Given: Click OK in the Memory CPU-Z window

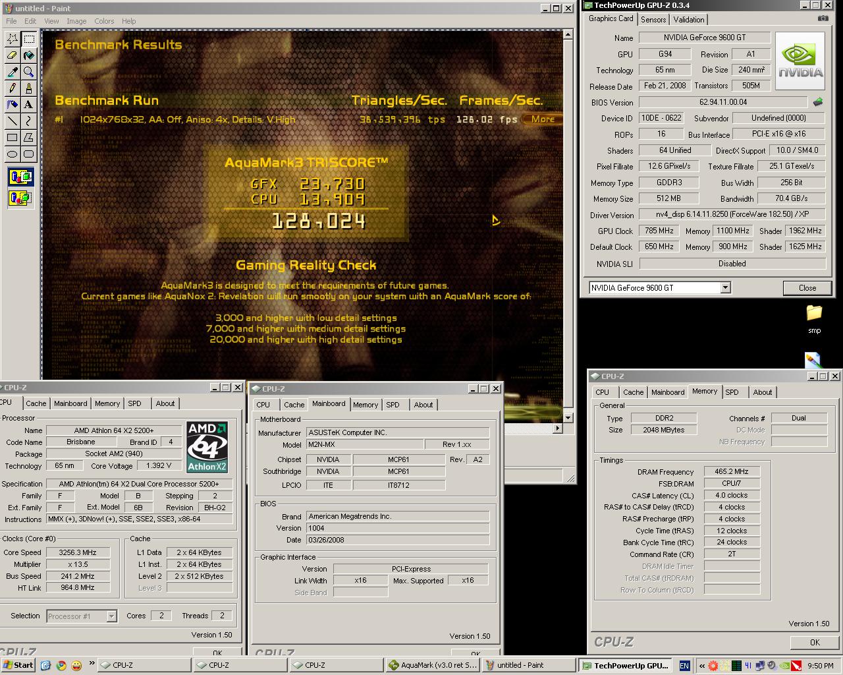Looking at the screenshot, I should point(815,642).
